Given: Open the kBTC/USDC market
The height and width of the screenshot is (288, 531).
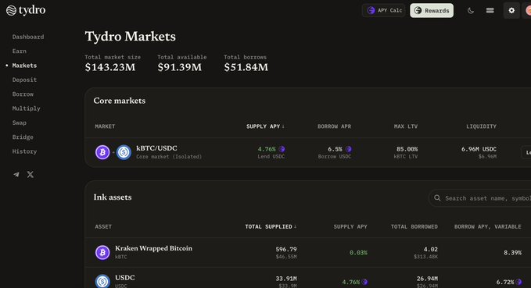Looking at the screenshot, I should click(x=156, y=148).
